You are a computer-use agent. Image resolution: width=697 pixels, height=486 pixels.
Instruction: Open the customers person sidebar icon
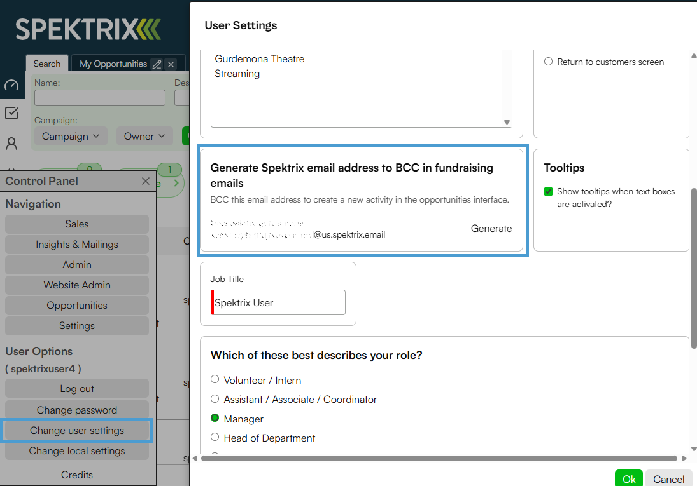(11, 144)
